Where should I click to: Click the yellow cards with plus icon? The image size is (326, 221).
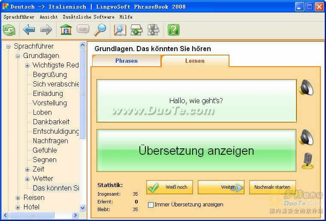[136, 30]
